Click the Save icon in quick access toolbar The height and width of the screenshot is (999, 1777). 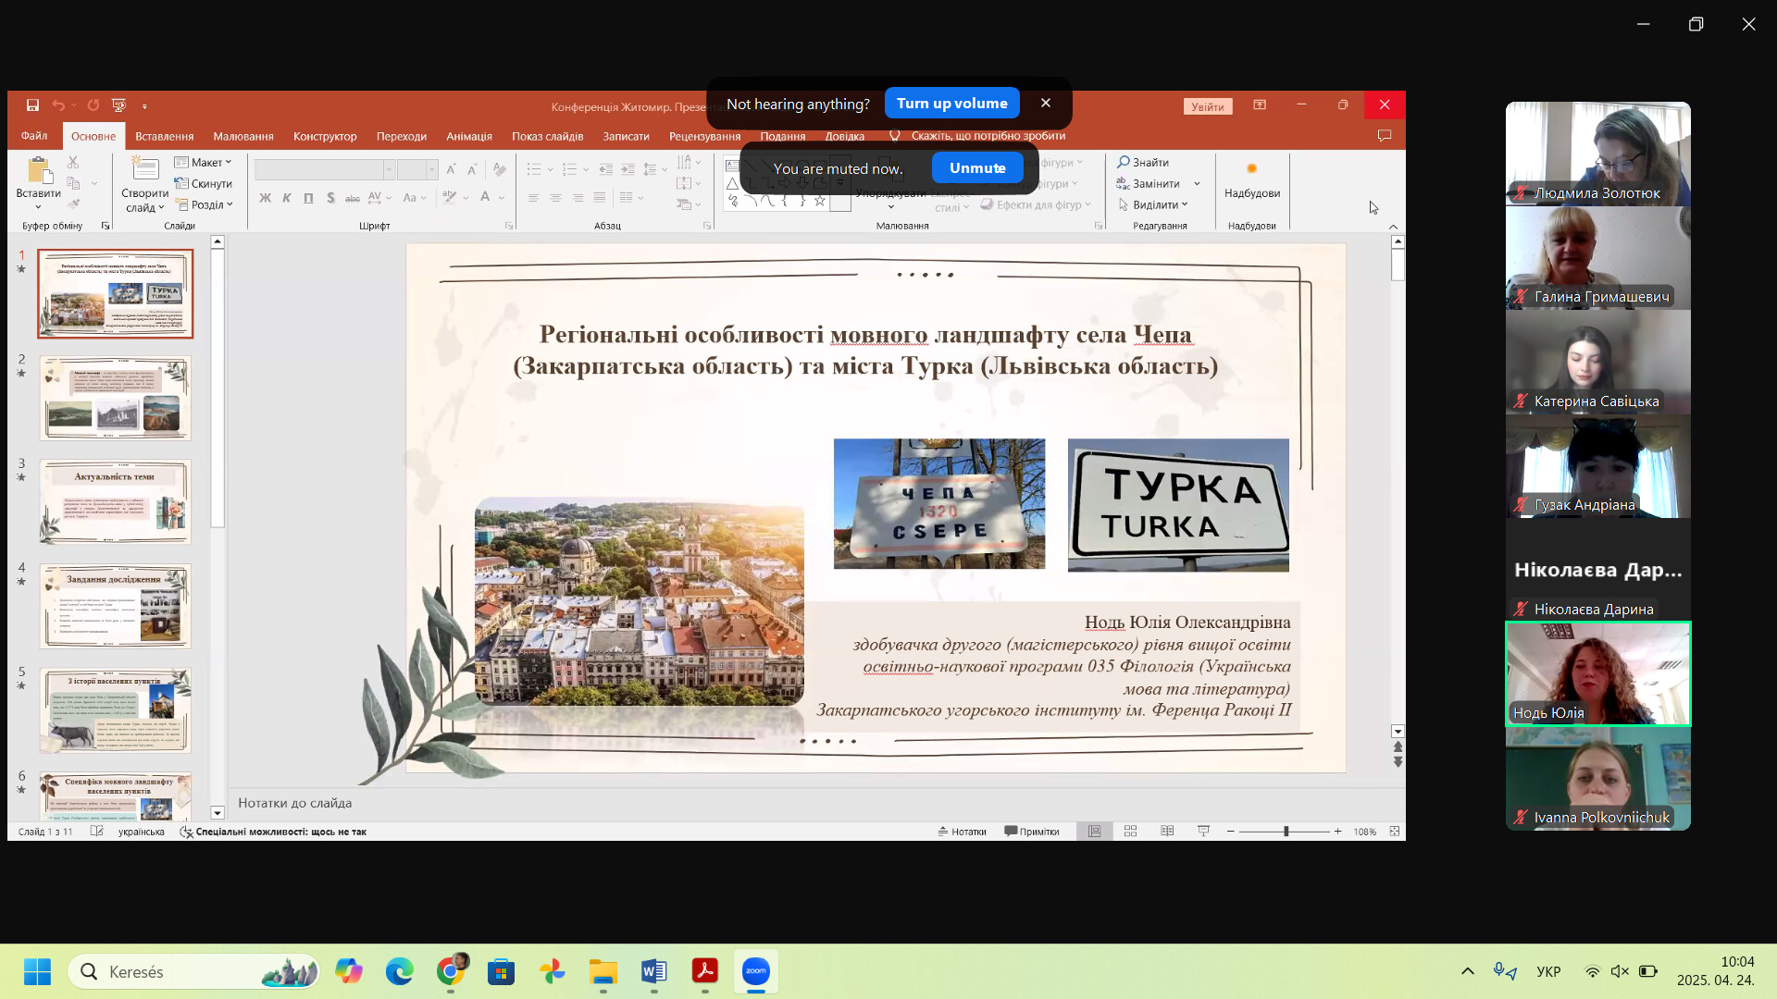(32, 105)
